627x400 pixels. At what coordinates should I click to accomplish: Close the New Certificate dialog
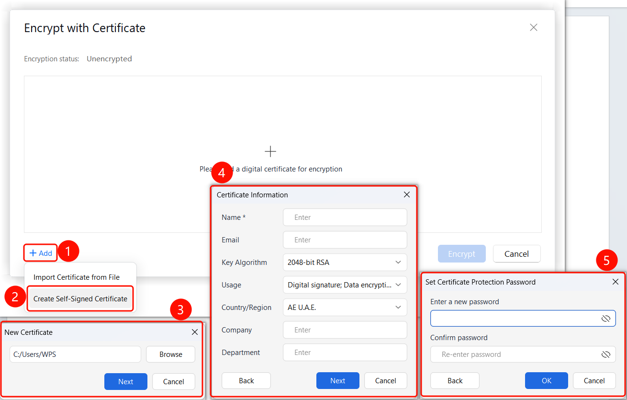point(195,332)
